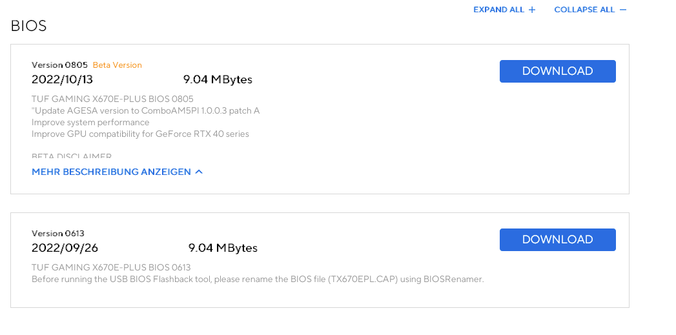
Task: Click the chevron next to MEHR BESCHREIBUNG ANZEIGEN
Action: coord(199,172)
